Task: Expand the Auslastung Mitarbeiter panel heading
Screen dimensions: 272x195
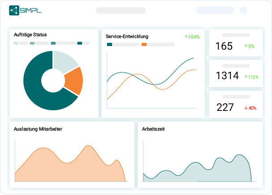Action: click(38, 129)
